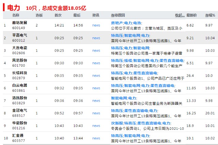Click stock code 688517
This screenshot has width=218, height=145.
pos(19,116)
